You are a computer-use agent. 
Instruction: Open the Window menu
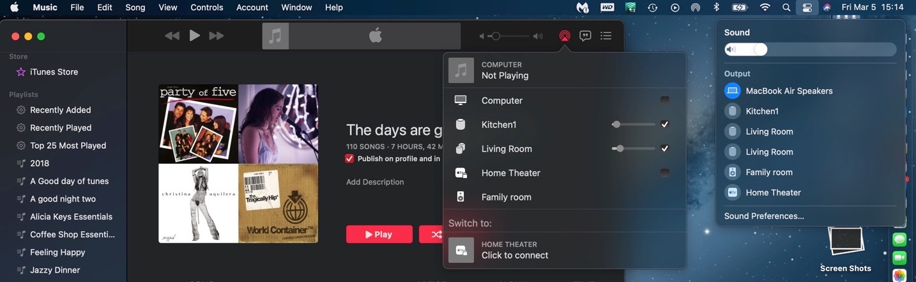tap(296, 8)
